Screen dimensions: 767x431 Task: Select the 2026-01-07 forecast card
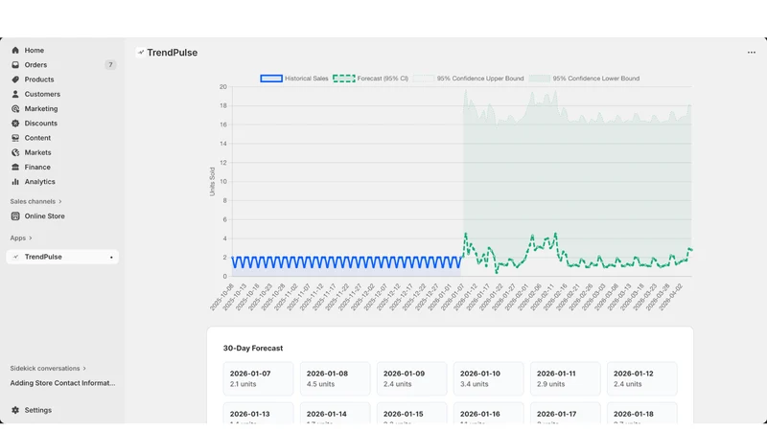click(x=258, y=378)
